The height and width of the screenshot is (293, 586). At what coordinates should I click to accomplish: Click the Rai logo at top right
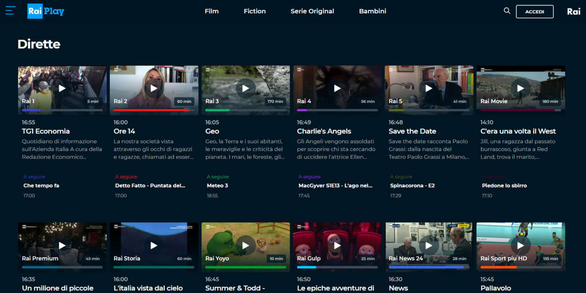coord(573,11)
